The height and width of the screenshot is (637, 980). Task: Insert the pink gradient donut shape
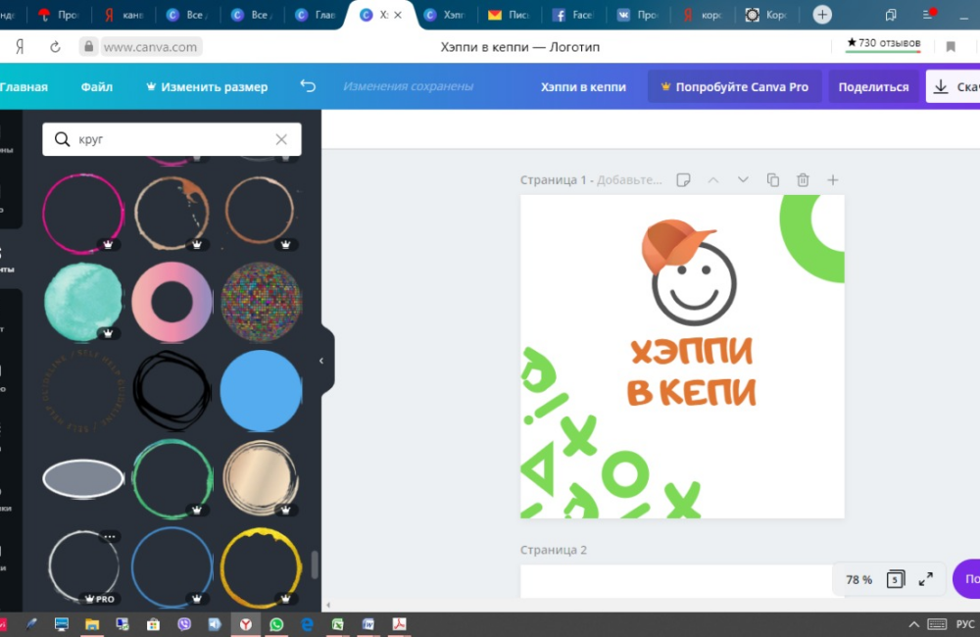(x=171, y=302)
